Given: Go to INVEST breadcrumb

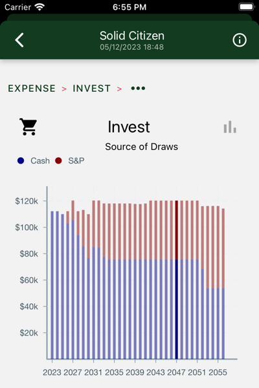Looking at the screenshot, I should [91, 89].
